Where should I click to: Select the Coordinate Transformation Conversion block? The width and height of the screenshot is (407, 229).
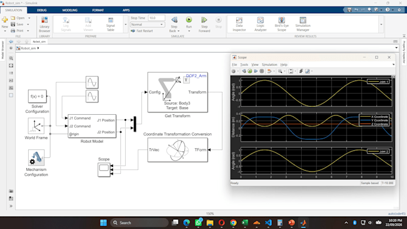[x=178, y=150]
